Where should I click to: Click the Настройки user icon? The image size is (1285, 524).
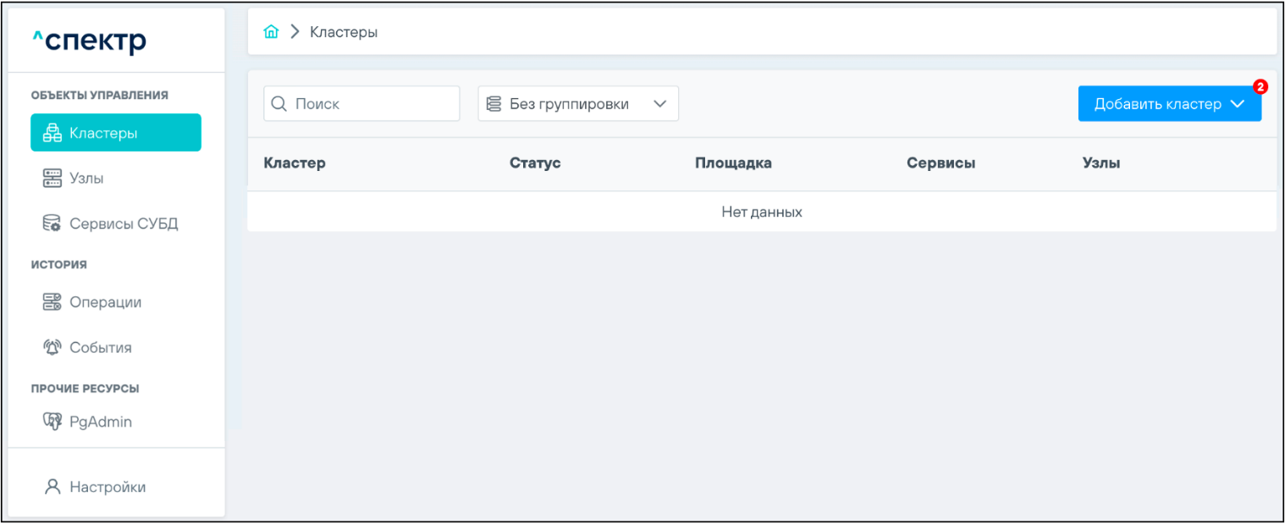[x=52, y=487]
